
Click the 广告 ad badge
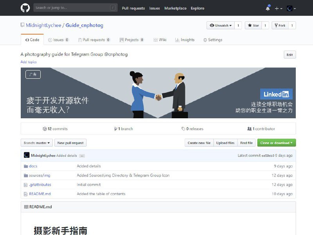(x=33, y=74)
